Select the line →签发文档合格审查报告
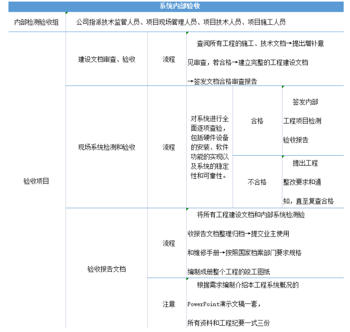 pos(222,81)
